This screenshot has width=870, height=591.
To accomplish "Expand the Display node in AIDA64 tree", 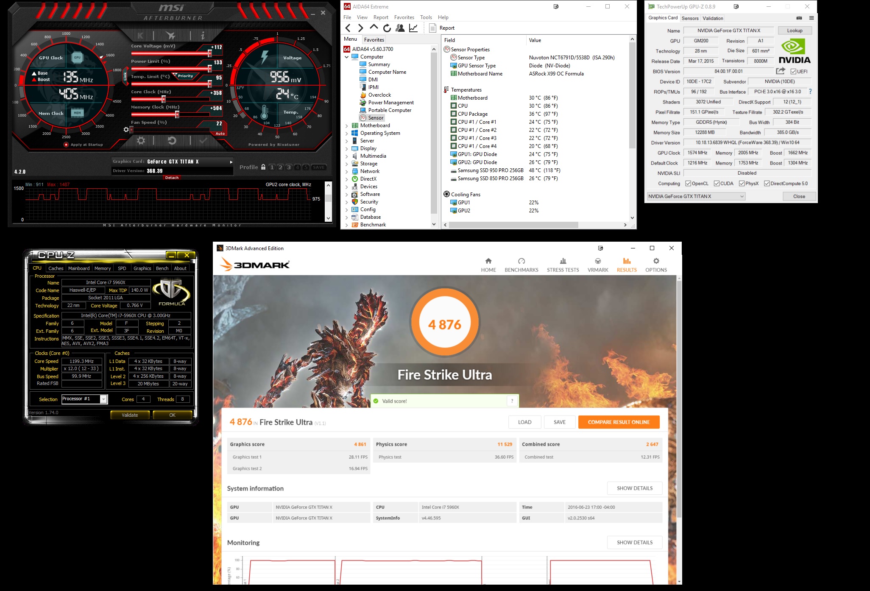I will [346, 148].
